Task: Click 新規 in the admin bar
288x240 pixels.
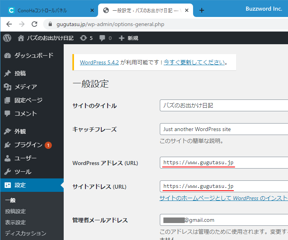Action: pyautogui.click(x=133, y=38)
